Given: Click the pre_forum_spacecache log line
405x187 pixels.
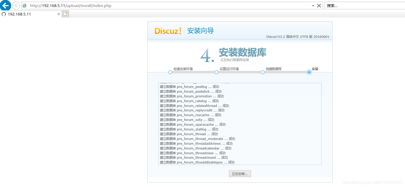Looking at the screenshot, I should 193,124.
